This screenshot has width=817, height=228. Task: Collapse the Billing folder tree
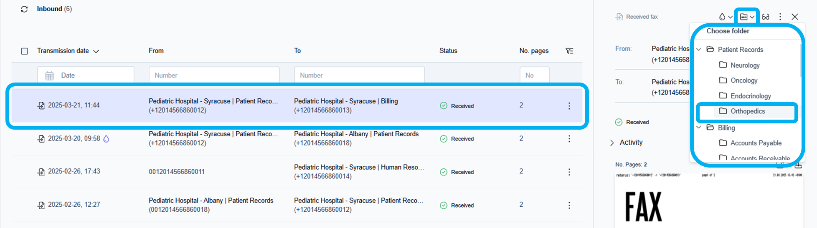(x=699, y=128)
